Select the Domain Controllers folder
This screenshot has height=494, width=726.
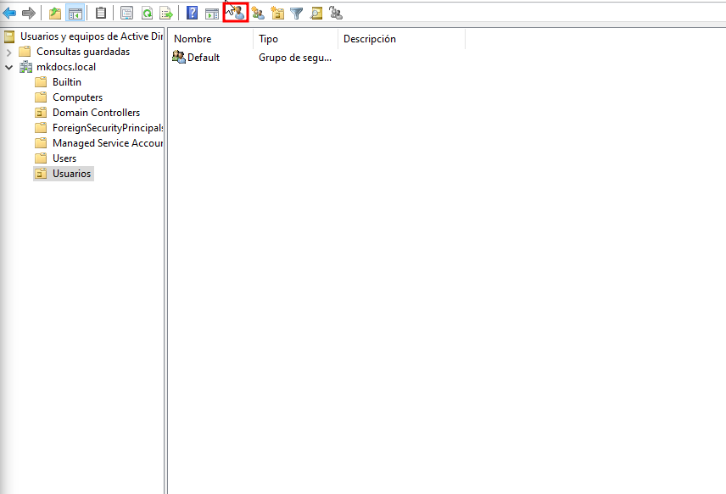click(96, 113)
